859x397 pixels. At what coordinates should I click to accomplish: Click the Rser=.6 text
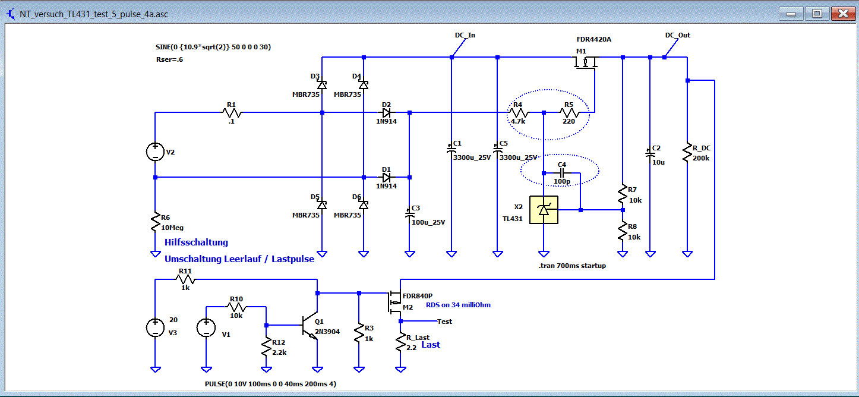[x=169, y=59]
